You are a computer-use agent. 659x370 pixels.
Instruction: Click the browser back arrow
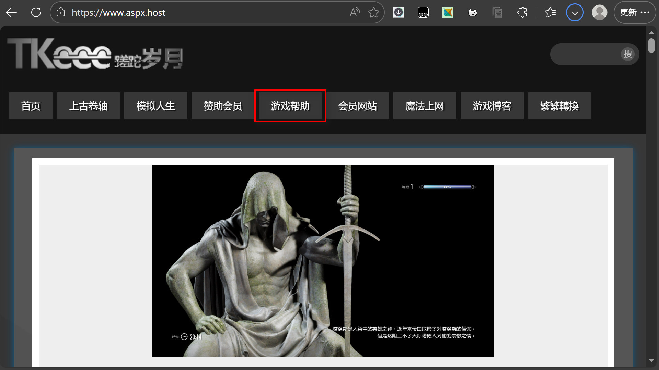[11, 13]
